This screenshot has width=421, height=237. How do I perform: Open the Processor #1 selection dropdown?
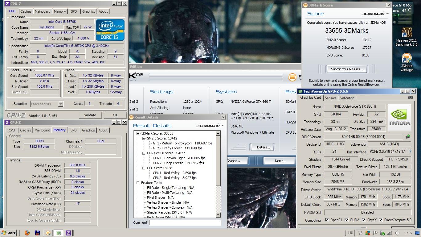(x=60, y=104)
